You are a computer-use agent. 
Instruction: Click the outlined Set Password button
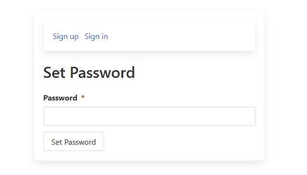click(x=74, y=141)
